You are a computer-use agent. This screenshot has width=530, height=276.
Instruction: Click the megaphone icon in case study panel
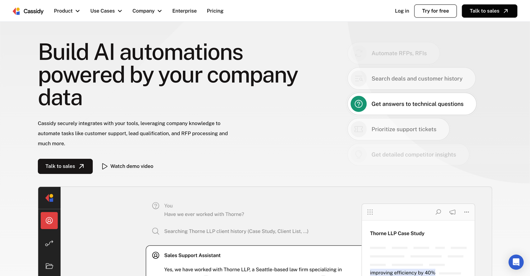[452, 212]
